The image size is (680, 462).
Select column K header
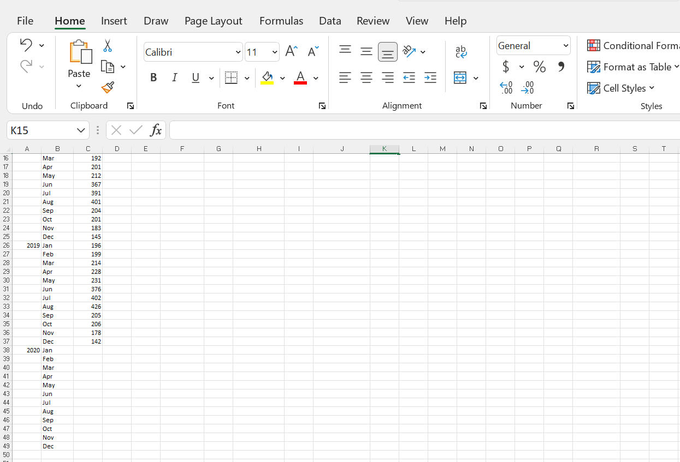(385, 148)
